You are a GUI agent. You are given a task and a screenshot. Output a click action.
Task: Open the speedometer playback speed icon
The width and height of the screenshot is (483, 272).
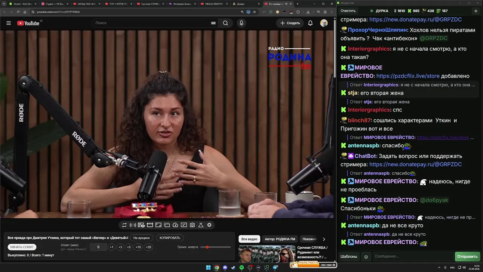tap(175, 225)
